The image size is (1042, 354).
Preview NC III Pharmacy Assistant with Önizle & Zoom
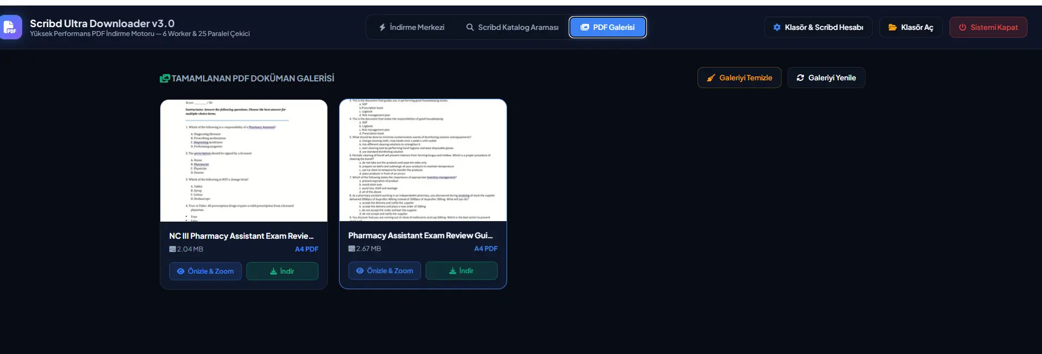[x=205, y=271]
